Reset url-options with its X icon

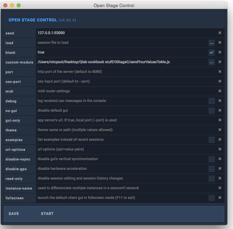pyautogui.click(x=220, y=149)
